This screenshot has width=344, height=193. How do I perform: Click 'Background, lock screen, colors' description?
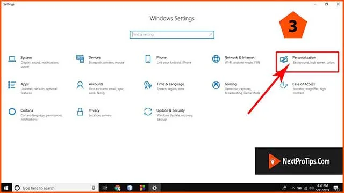pyautogui.click(x=313, y=63)
